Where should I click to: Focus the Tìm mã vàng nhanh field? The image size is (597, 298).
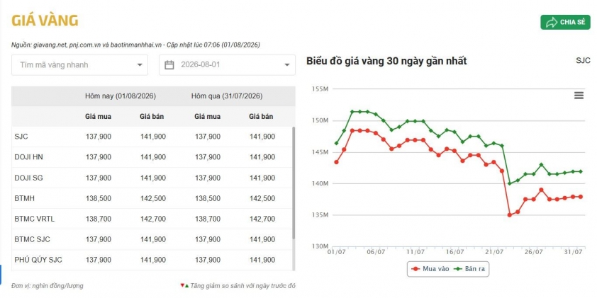pyautogui.click(x=79, y=65)
